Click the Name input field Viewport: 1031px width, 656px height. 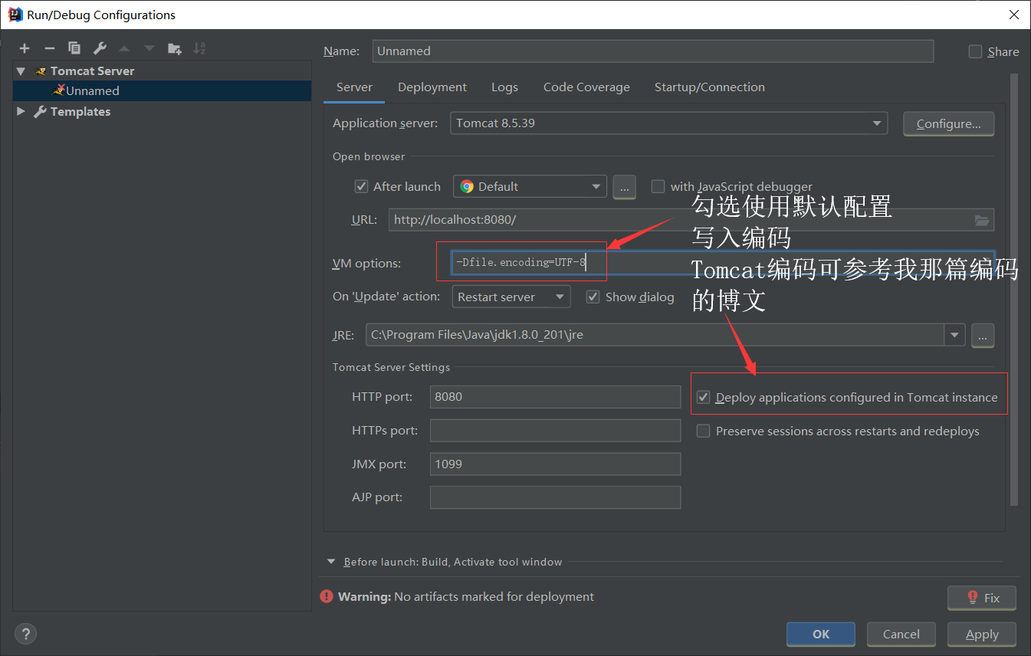click(x=653, y=51)
